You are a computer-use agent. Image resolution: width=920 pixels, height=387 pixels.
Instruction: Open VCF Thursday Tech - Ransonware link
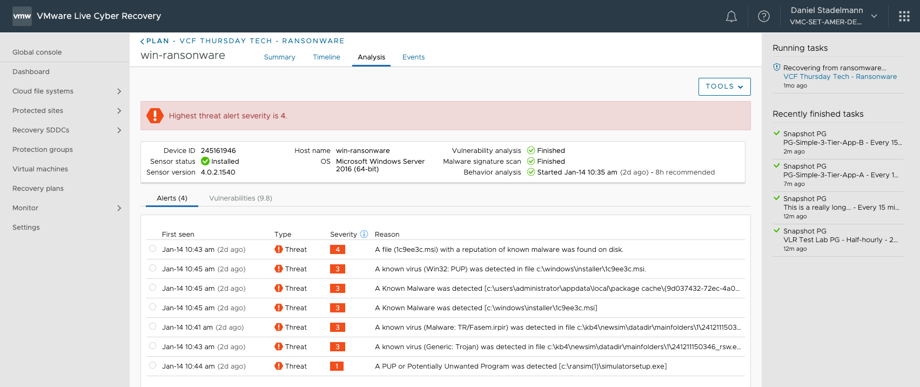[x=840, y=77]
